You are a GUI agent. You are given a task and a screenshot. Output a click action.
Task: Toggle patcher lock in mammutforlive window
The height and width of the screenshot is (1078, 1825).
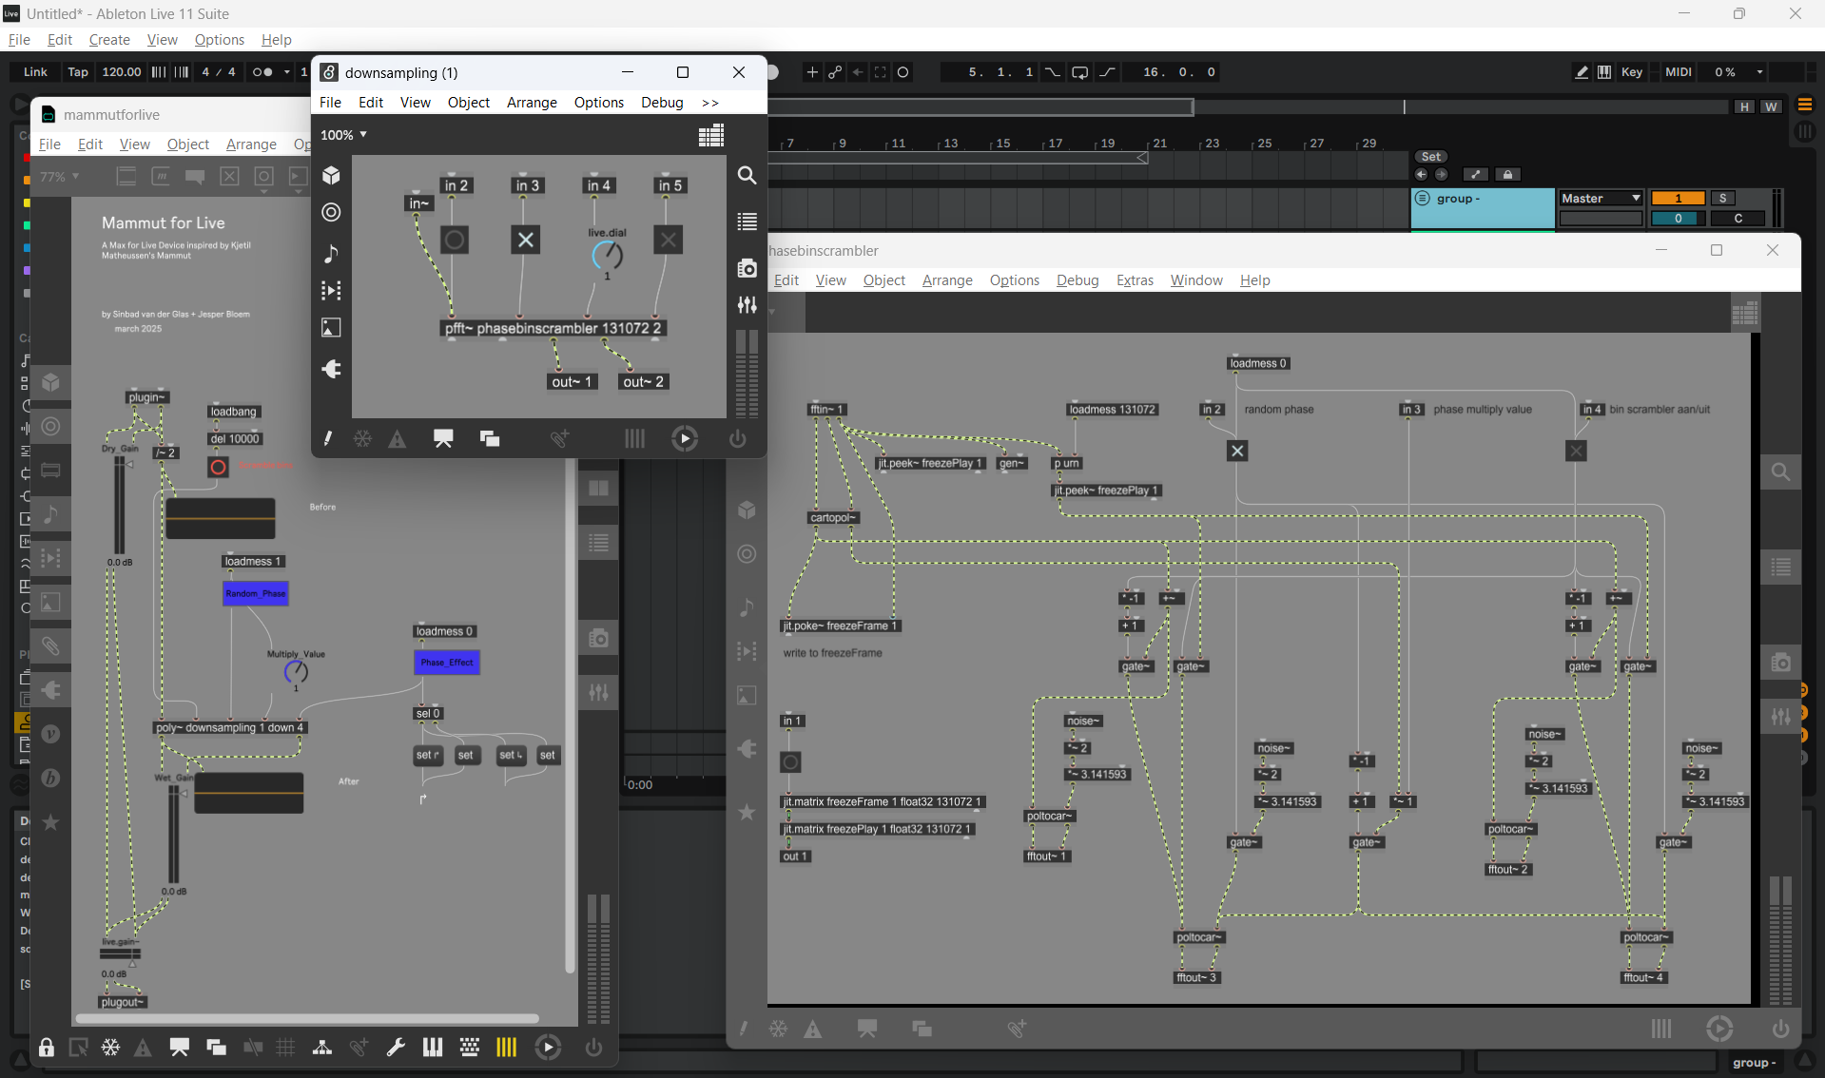coord(47,1048)
